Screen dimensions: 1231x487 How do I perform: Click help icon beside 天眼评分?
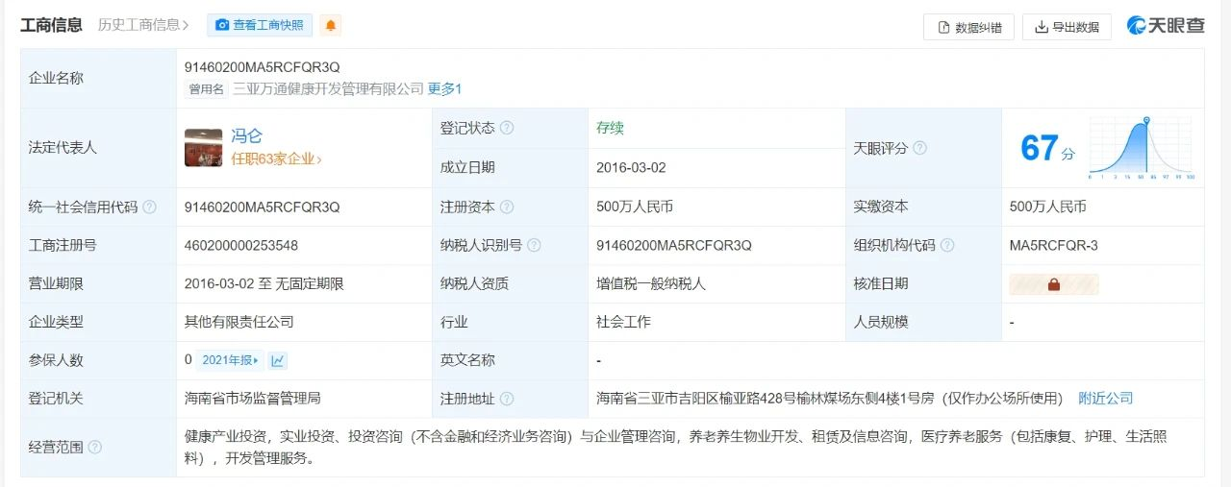(x=919, y=148)
